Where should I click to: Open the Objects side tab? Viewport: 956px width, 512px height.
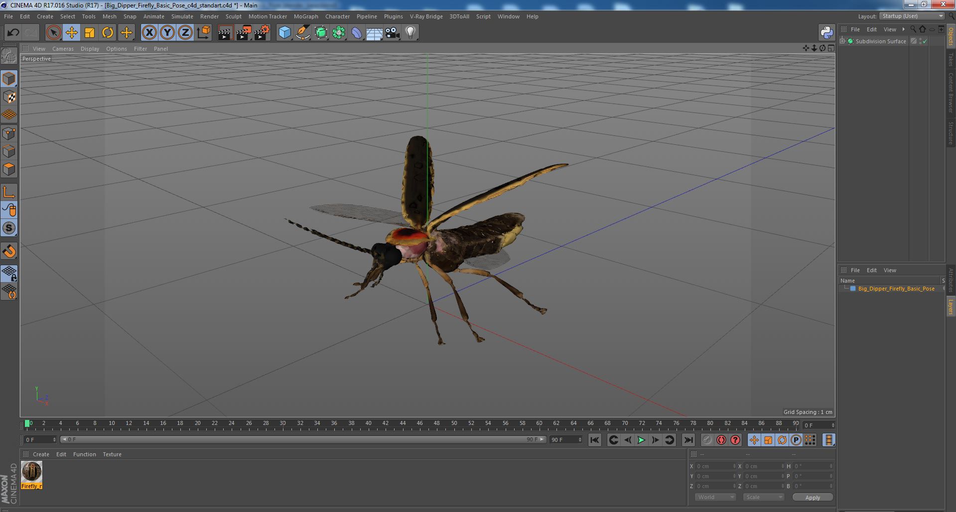(x=951, y=36)
